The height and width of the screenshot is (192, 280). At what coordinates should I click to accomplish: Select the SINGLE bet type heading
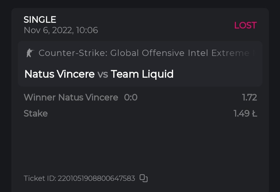coord(40,20)
